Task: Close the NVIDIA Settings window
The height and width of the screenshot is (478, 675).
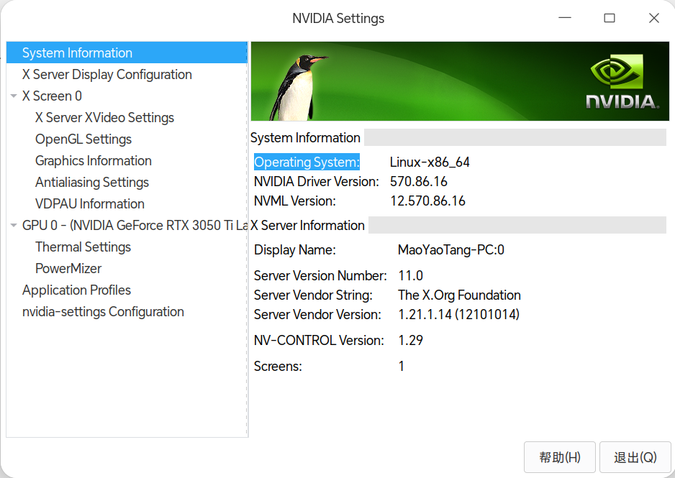Action: pyautogui.click(x=654, y=18)
